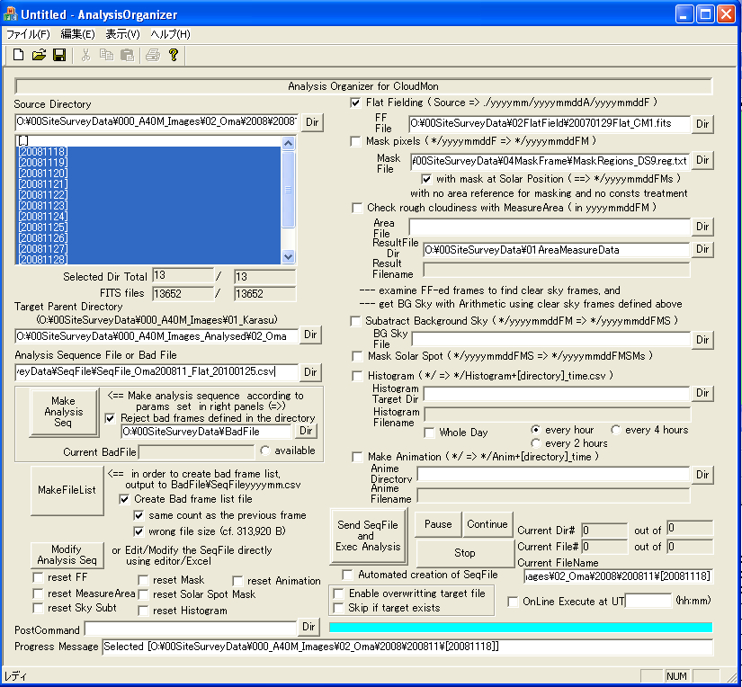Click the New document toolbar icon
The width and height of the screenshot is (742, 687).
(x=18, y=56)
